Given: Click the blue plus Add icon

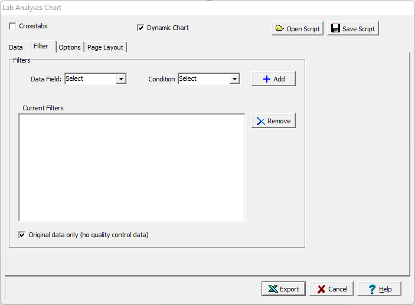Looking at the screenshot, I should tap(266, 79).
